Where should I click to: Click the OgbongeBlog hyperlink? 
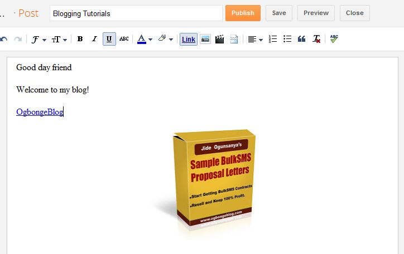point(40,112)
